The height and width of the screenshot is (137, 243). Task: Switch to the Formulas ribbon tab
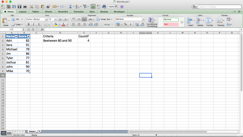79,12
